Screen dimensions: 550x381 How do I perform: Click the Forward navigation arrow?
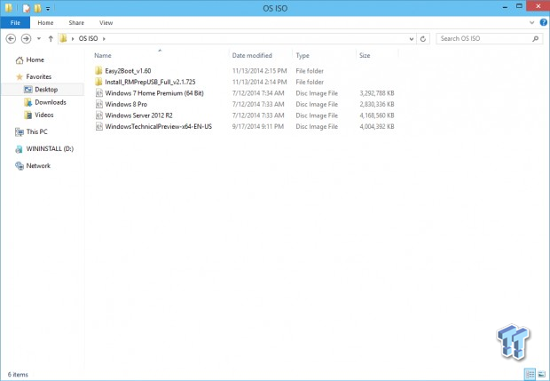[26, 38]
